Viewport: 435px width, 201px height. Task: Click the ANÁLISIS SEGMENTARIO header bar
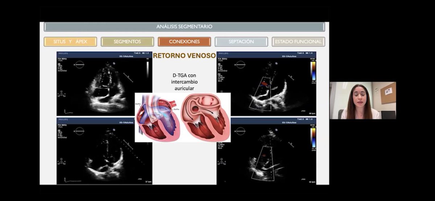[x=185, y=27]
